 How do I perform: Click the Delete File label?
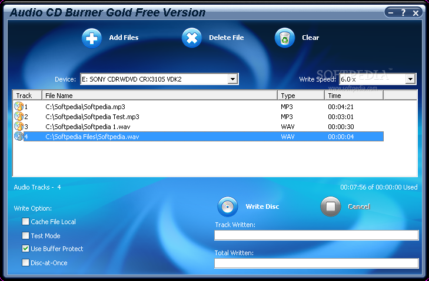(226, 38)
